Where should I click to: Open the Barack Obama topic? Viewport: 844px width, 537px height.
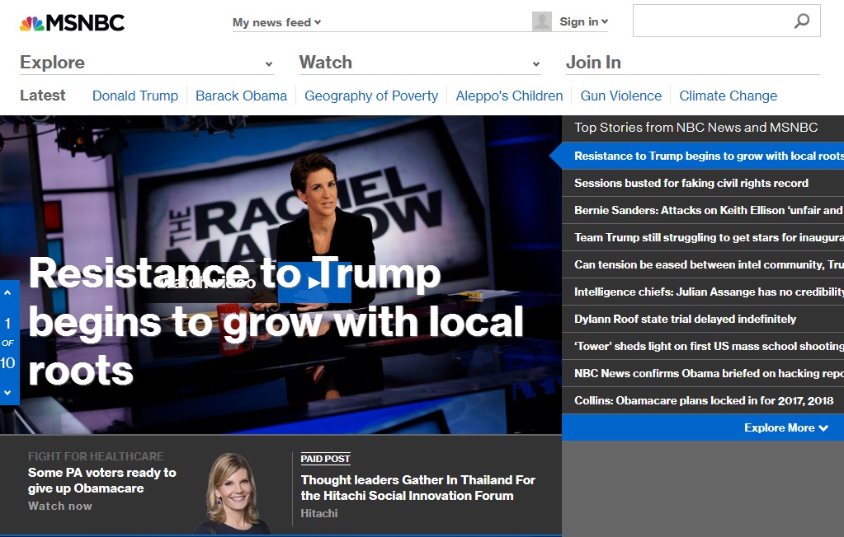(x=241, y=96)
